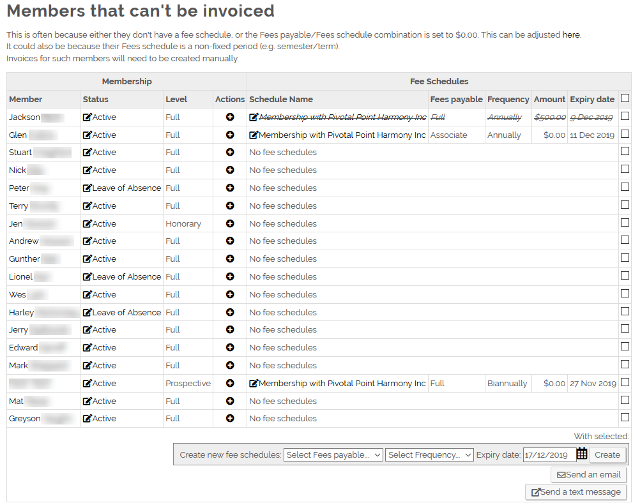Click plus action icon in Peter's row
633x503 pixels.
230,188
